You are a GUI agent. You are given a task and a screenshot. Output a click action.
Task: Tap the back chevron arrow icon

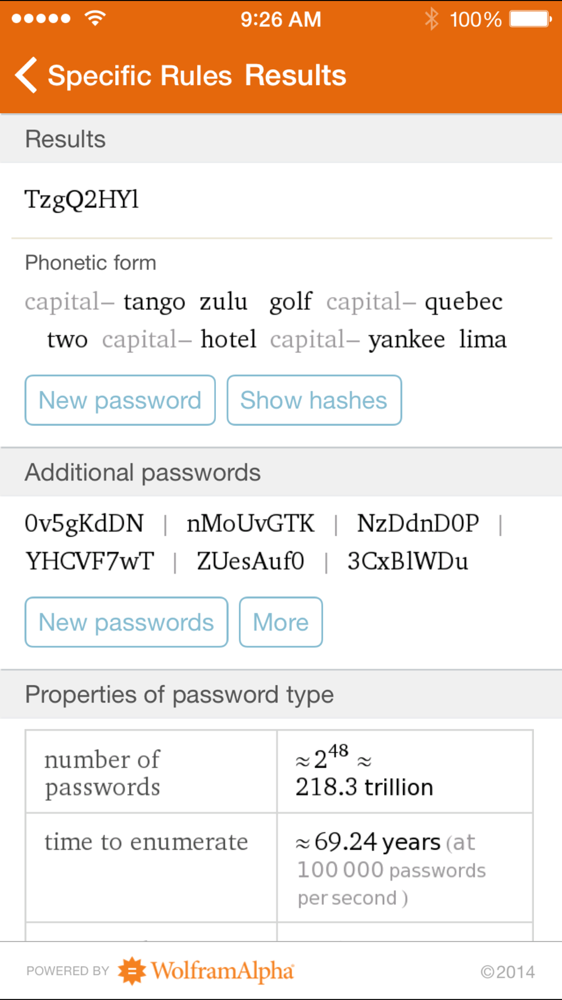(x=26, y=75)
